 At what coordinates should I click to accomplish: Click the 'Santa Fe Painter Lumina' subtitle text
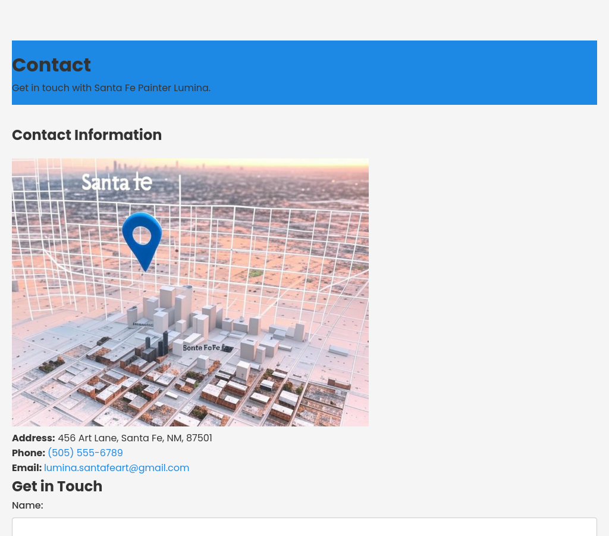pyautogui.click(x=152, y=88)
